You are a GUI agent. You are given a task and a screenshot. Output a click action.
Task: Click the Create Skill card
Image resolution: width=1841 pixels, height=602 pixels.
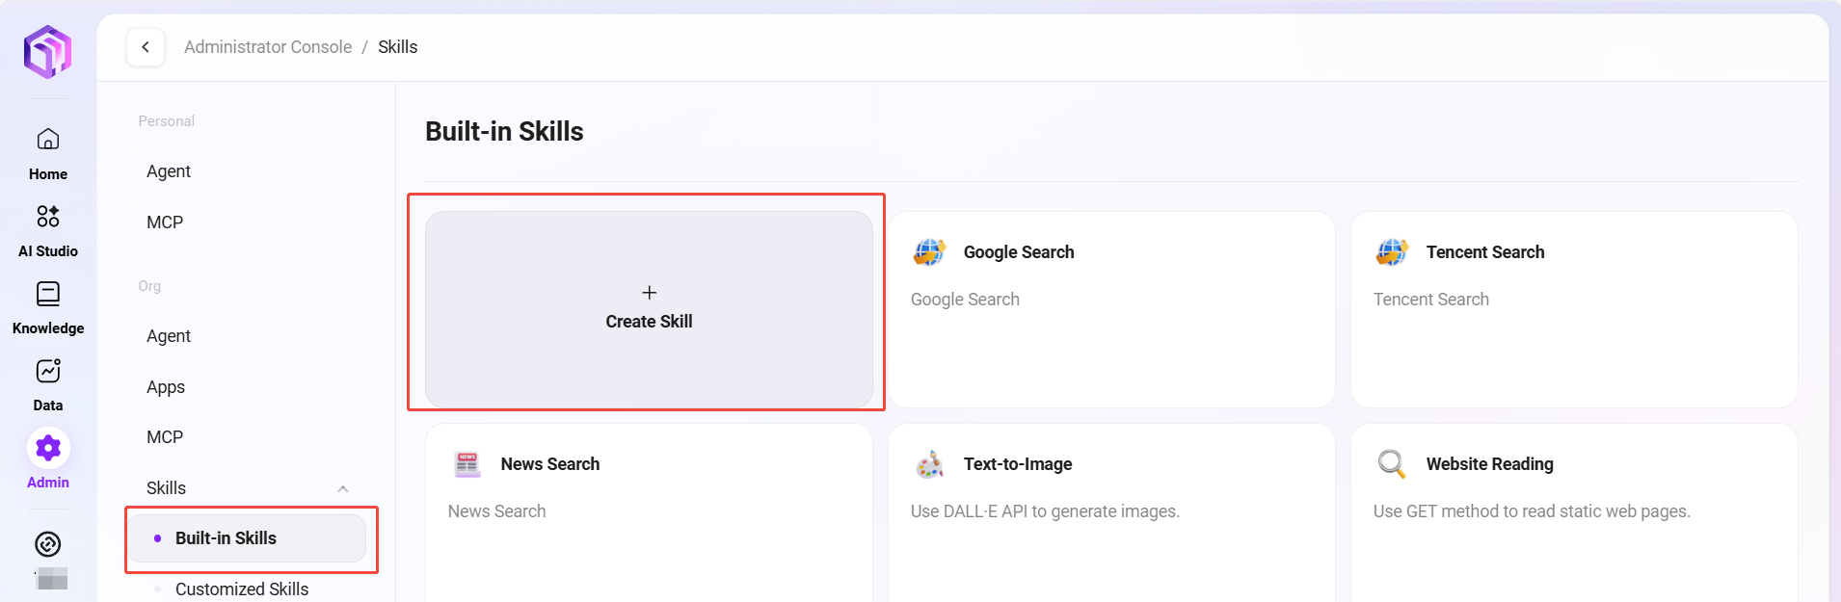(649, 309)
